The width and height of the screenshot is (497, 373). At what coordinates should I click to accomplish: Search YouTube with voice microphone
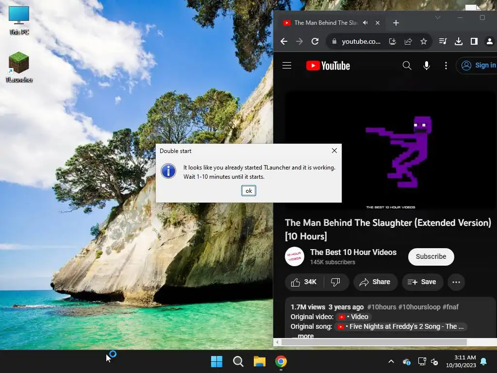click(427, 66)
